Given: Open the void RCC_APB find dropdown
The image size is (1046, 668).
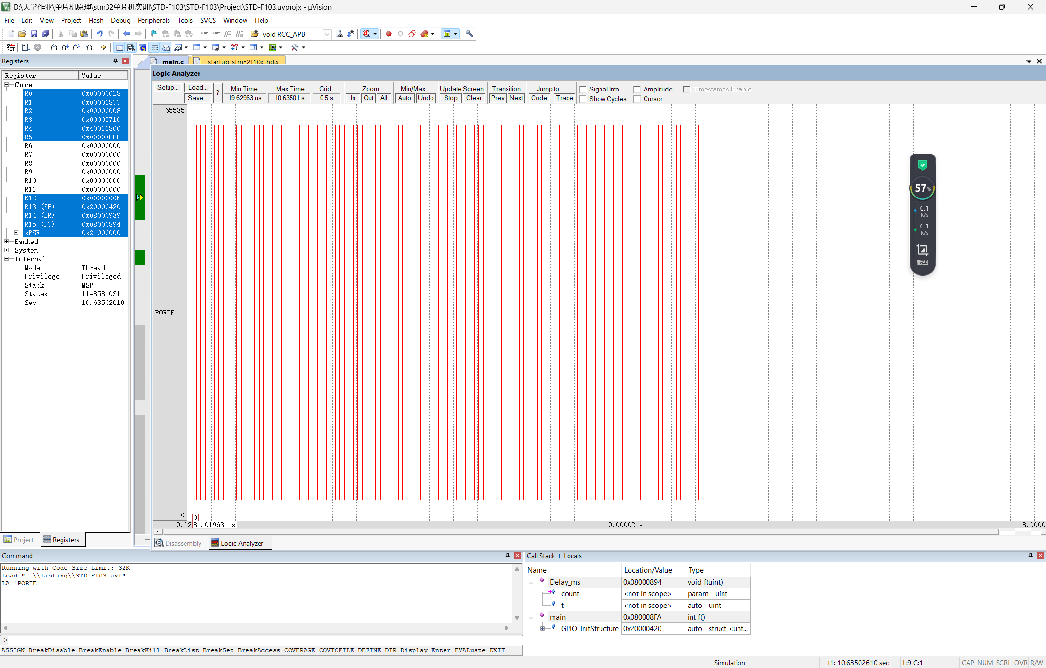Looking at the screenshot, I should pyautogui.click(x=327, y=34).
